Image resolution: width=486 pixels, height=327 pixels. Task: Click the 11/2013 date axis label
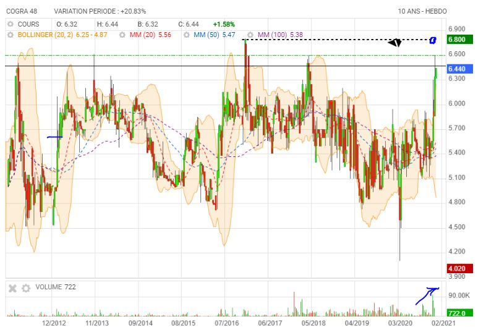pyautogui.click(x=96, y=323)
